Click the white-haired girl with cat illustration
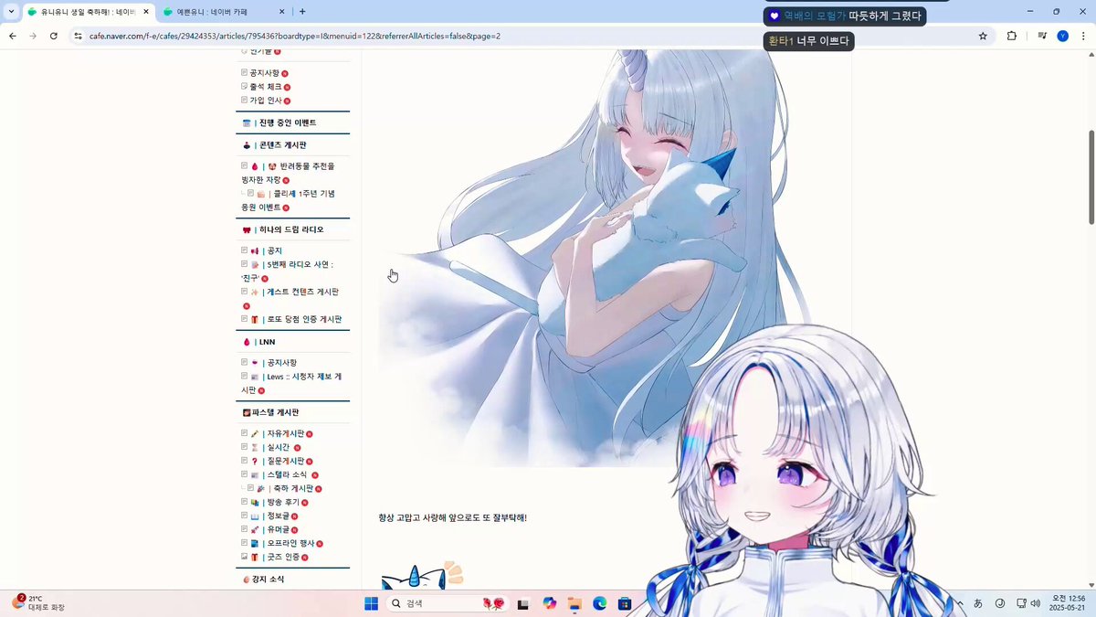This screenshot has height=617, width=1096. point(594,259)
